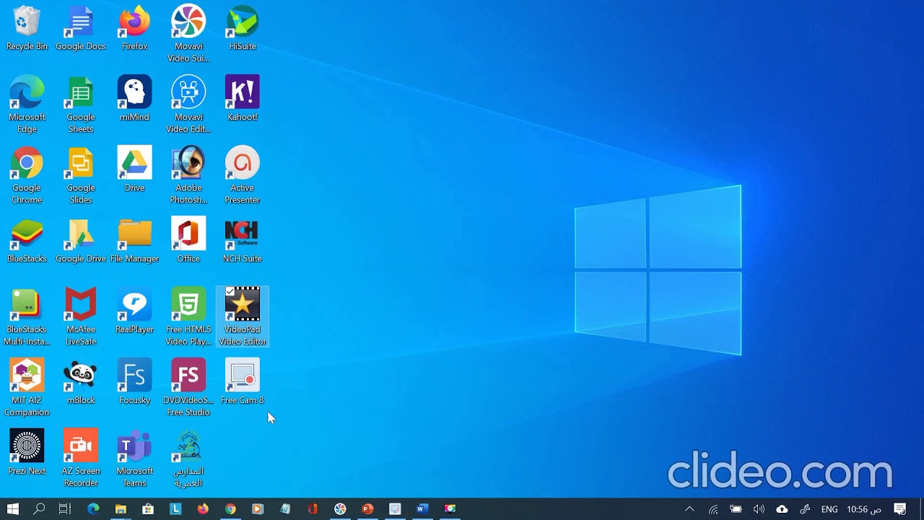Open the taskbar search magnifier
The image size is (924, 520).
pos(39,509)
